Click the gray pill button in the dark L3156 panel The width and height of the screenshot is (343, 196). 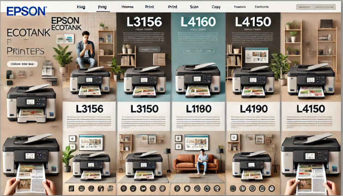pyautogui.click(x=149, y=49)
